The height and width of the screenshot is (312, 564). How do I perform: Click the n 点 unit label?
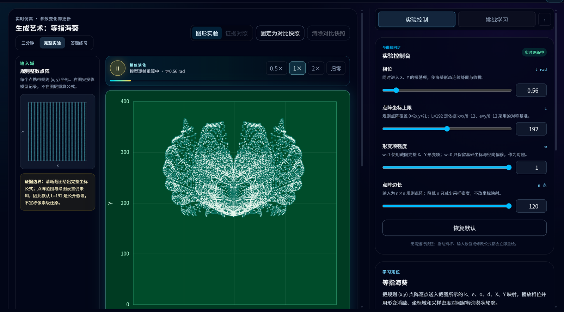[x=542, y=185]
